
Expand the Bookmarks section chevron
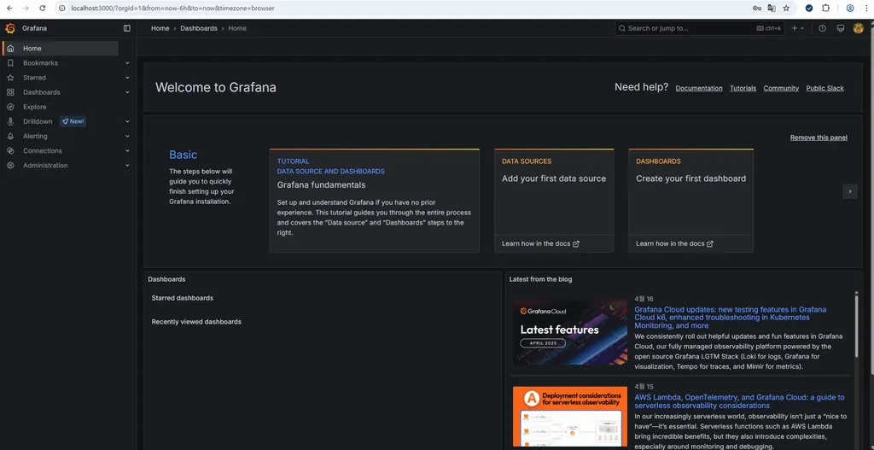click(x=128, y=63)
